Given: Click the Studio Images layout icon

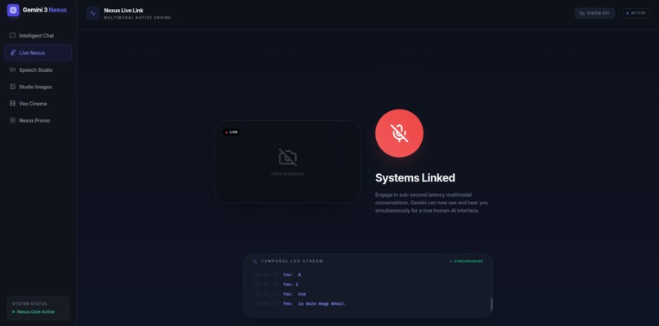Looking at the screenshot, I should tap(12, 87).
